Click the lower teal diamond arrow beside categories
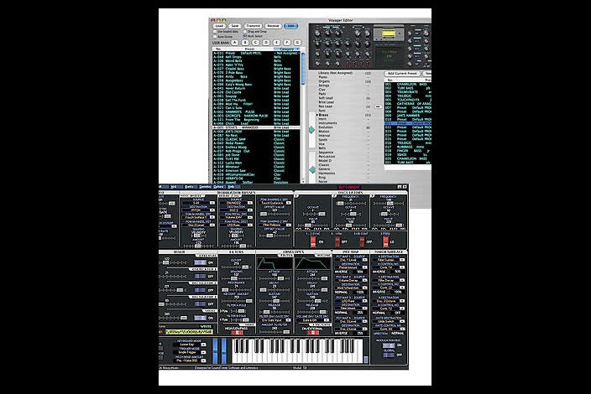 point(312,169)
